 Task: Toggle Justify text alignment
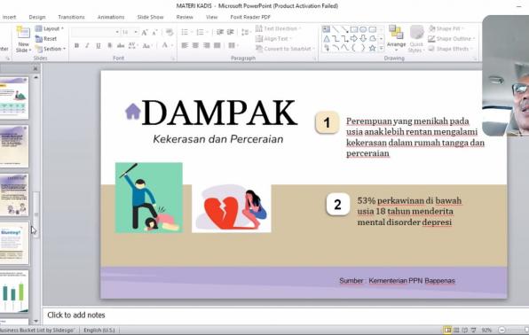point(217,45)
